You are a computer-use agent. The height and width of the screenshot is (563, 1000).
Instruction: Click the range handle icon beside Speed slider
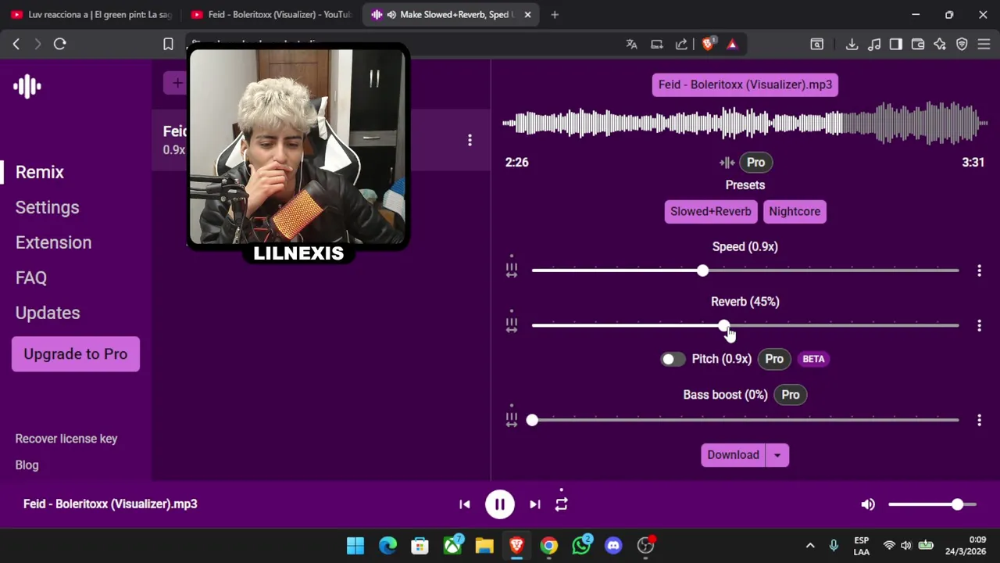point(511,270)
